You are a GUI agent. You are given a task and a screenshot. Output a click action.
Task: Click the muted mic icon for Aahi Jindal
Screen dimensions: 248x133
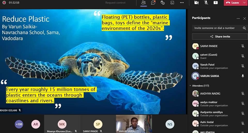[x=243, y=123]
